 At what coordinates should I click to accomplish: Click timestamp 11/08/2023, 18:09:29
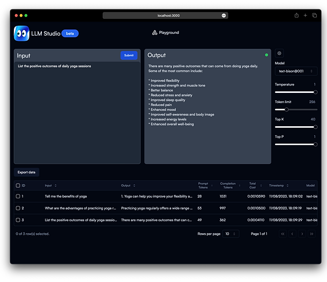[286, 220]
